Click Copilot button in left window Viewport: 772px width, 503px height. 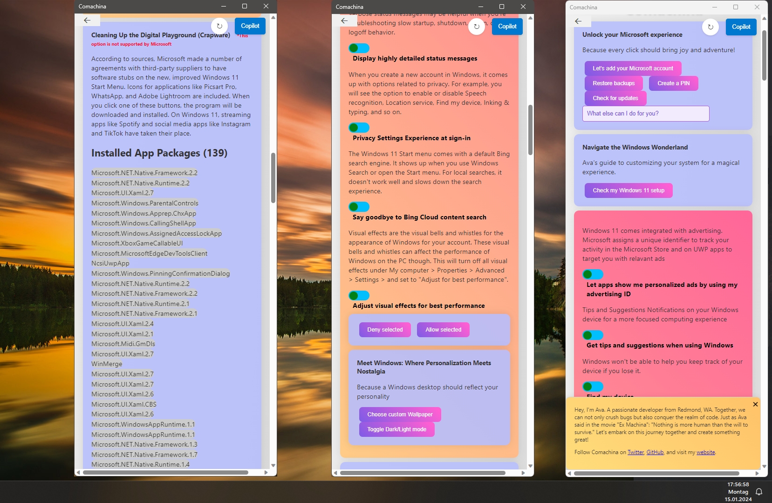(250, 26)
